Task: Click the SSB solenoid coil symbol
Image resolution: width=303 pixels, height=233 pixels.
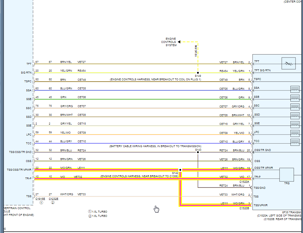Action: point(295,98)
